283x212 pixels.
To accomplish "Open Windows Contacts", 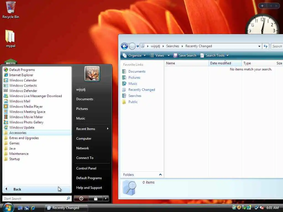I will pyautogui.click(x=37, y=86).
